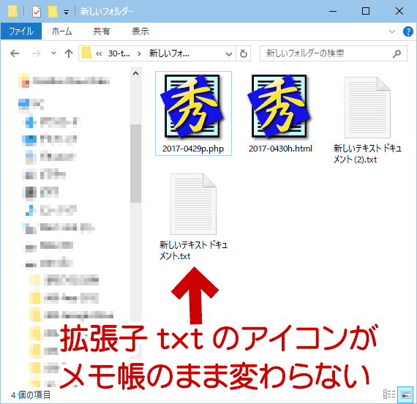Go forward with the right arrow button
This screenshot has height=404, width=417.
click(36, 53)
